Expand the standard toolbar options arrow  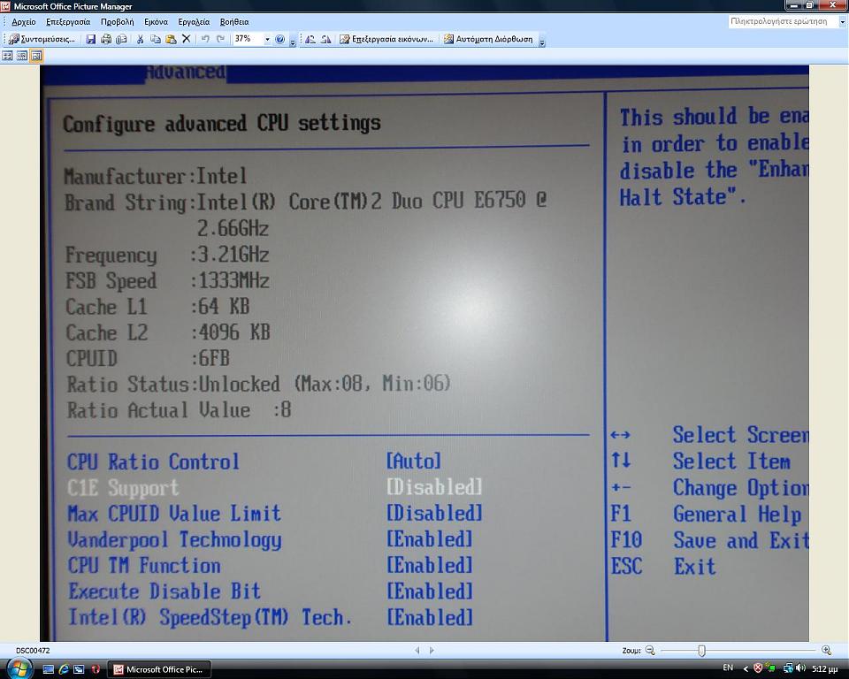(293, 41)
